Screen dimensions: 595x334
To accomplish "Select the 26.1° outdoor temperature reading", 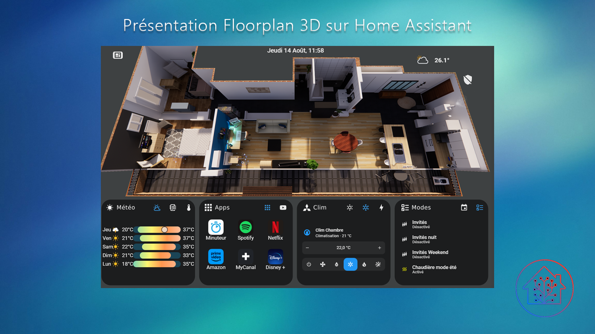I will pyautogui.click(x=442, y=60).
